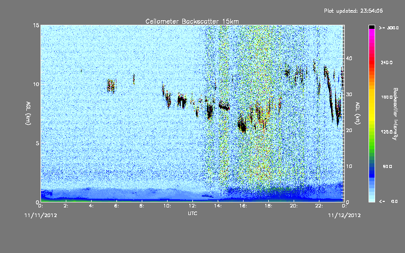Click the cloud cluster near 10 km at 6:00
The width and height of the screenshot is (405, 253).
(x=111, y=86)
